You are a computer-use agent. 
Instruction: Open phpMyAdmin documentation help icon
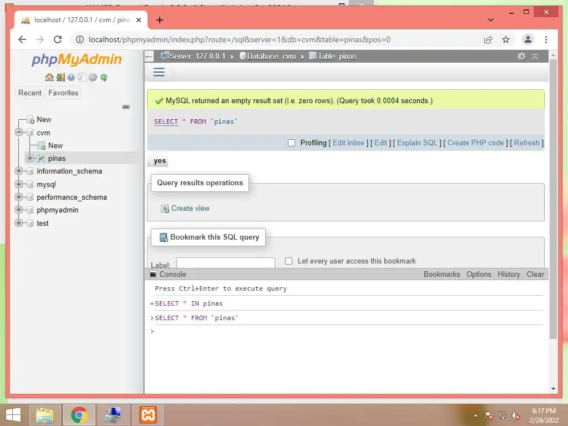coord(71,77)
